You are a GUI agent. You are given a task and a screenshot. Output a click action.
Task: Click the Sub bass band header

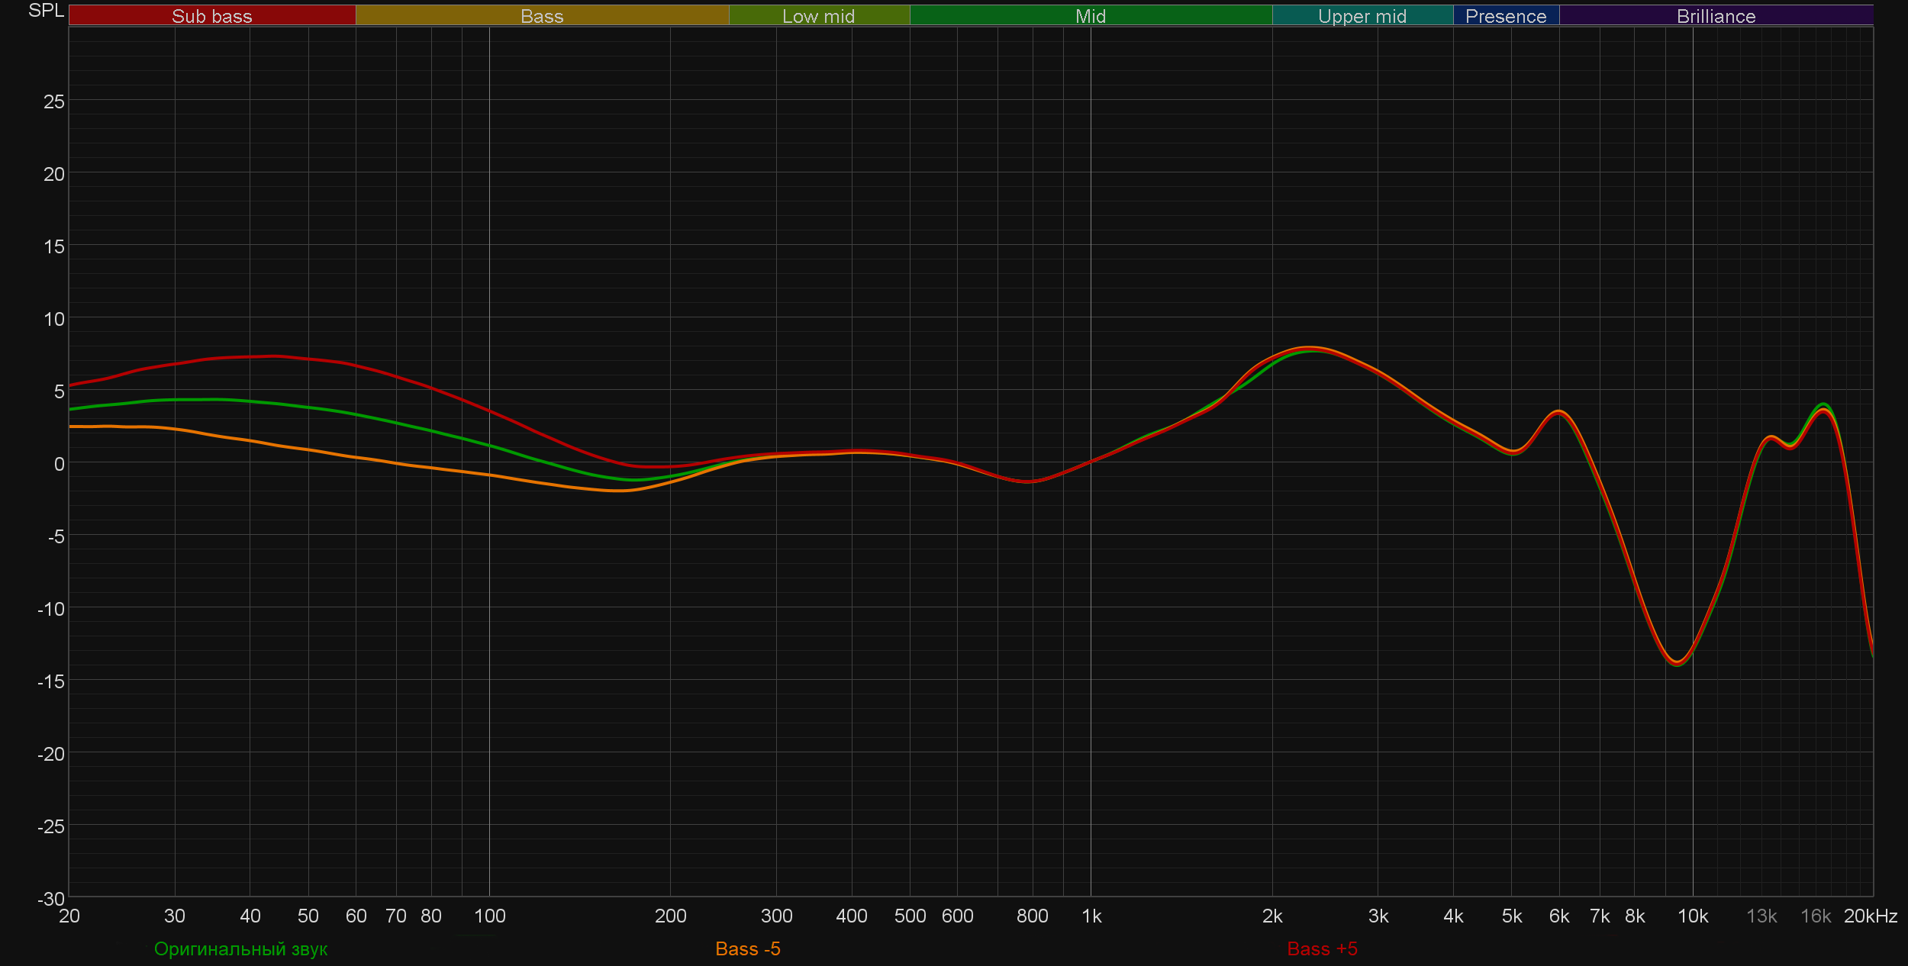coord(211,16)
